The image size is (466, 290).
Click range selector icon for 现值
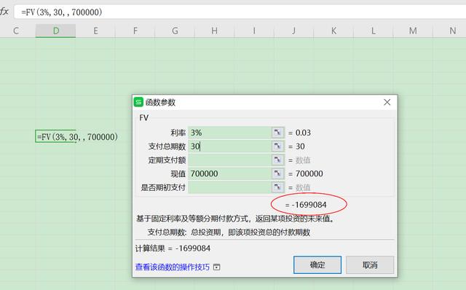(x=277, y=173)
